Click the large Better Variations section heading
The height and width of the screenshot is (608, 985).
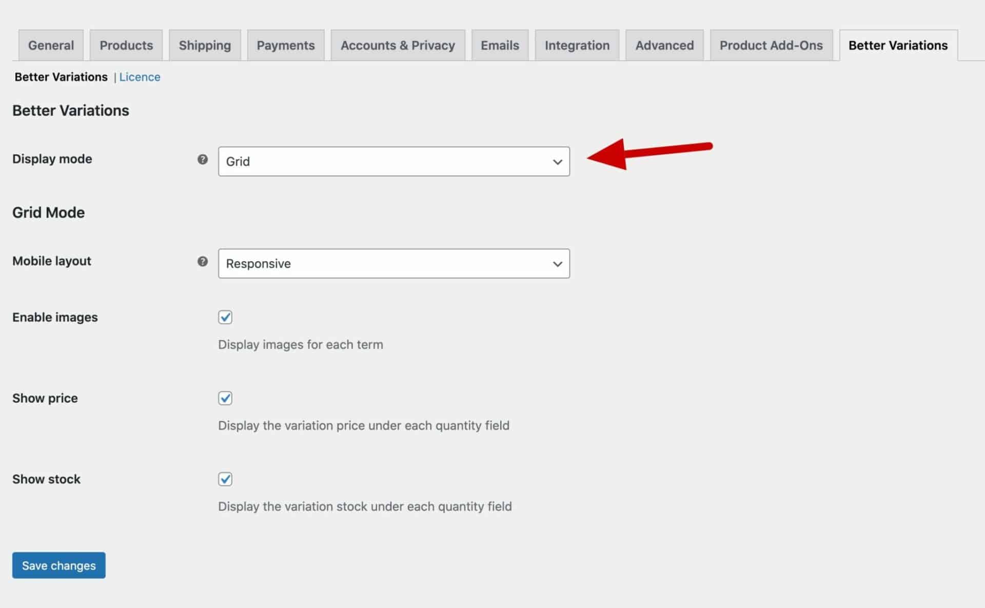click(x=71, y=110)
